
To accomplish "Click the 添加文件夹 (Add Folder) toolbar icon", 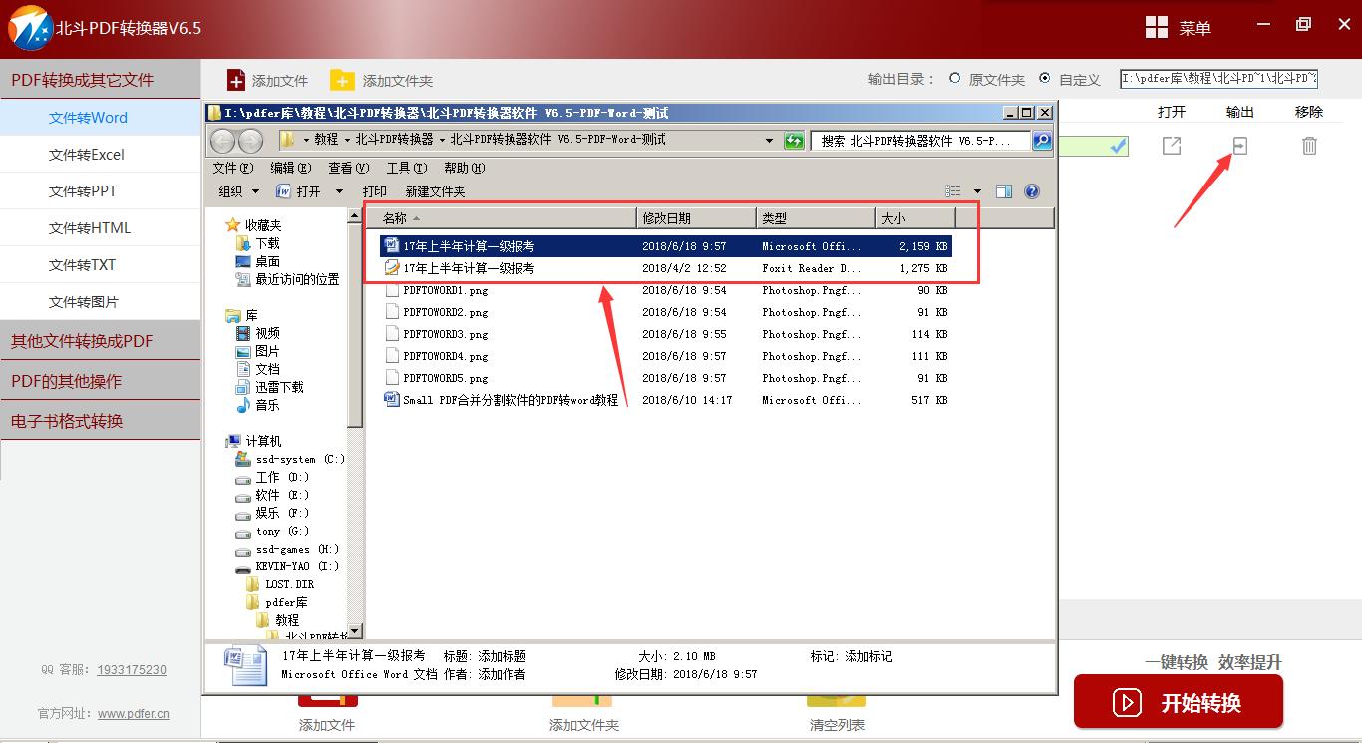I will 343,79.
